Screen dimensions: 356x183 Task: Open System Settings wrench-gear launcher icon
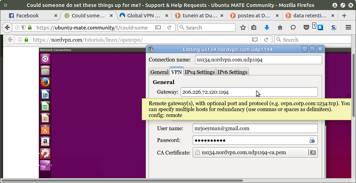[x=45, y=153]
